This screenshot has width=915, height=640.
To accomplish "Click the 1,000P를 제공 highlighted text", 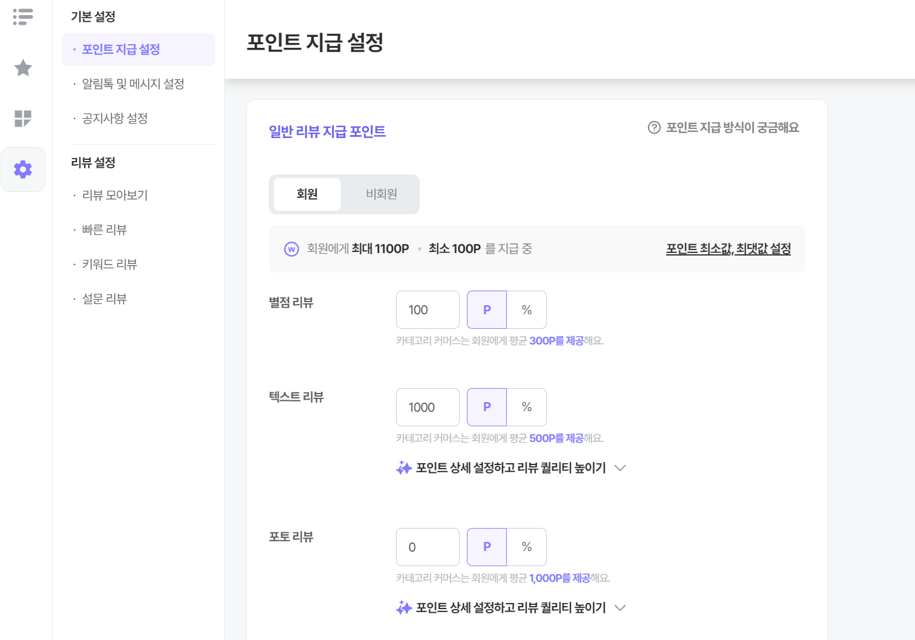I will [x=560, y=578].
